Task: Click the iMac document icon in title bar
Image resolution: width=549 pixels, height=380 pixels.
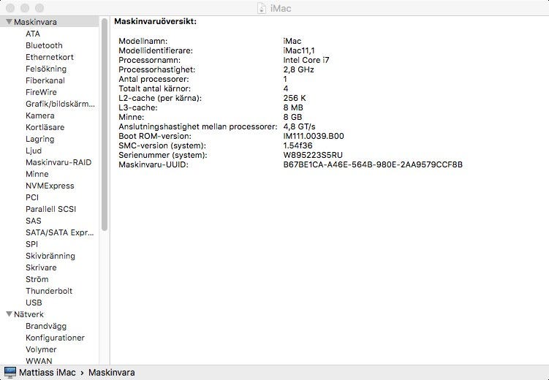Action: coord(263,7)
